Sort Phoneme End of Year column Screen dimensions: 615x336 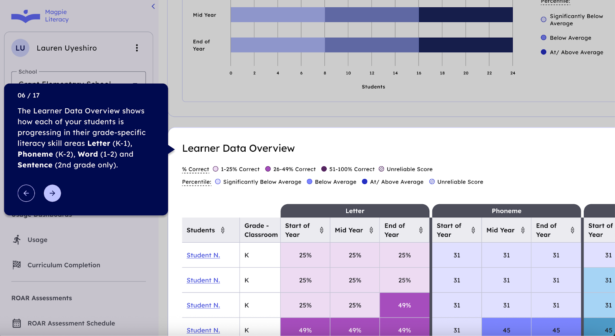click(x=572, y=230)
